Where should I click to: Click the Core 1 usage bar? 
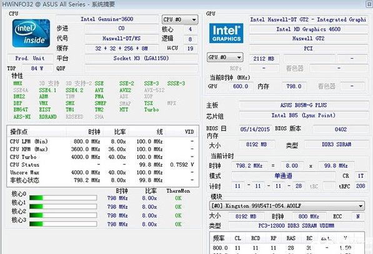(x=63, y=206)
